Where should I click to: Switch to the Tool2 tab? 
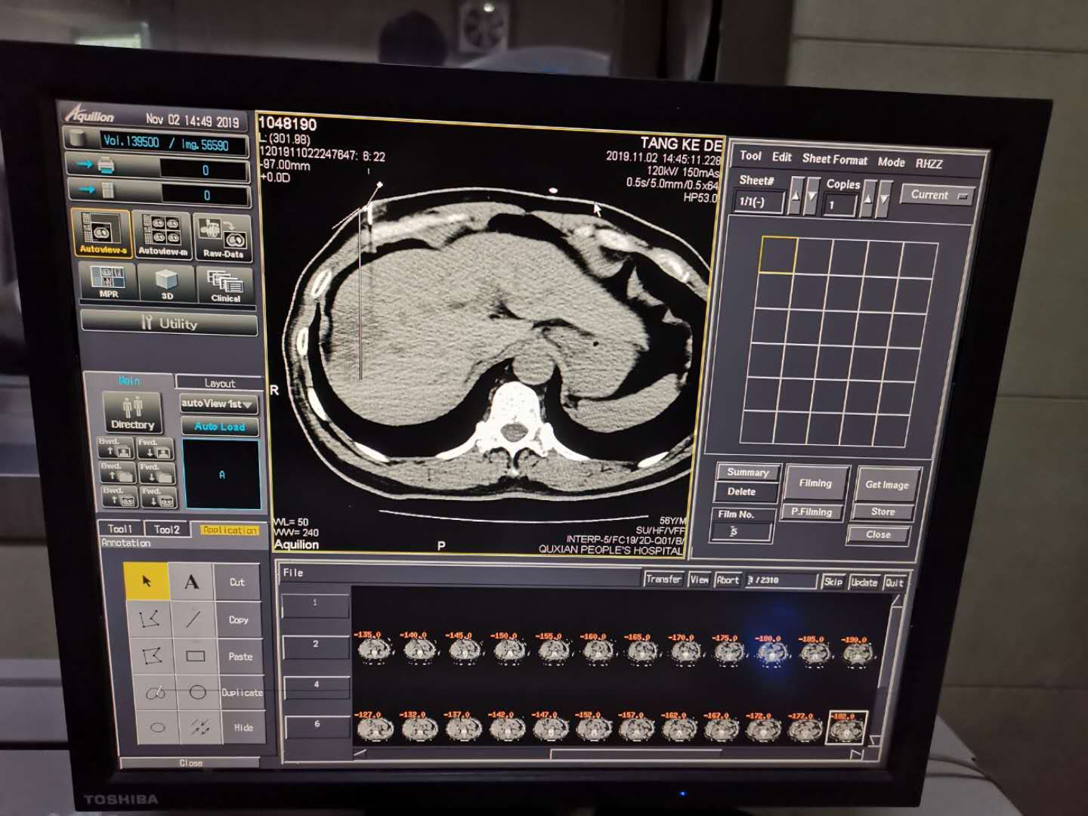[x=167, y=529]
